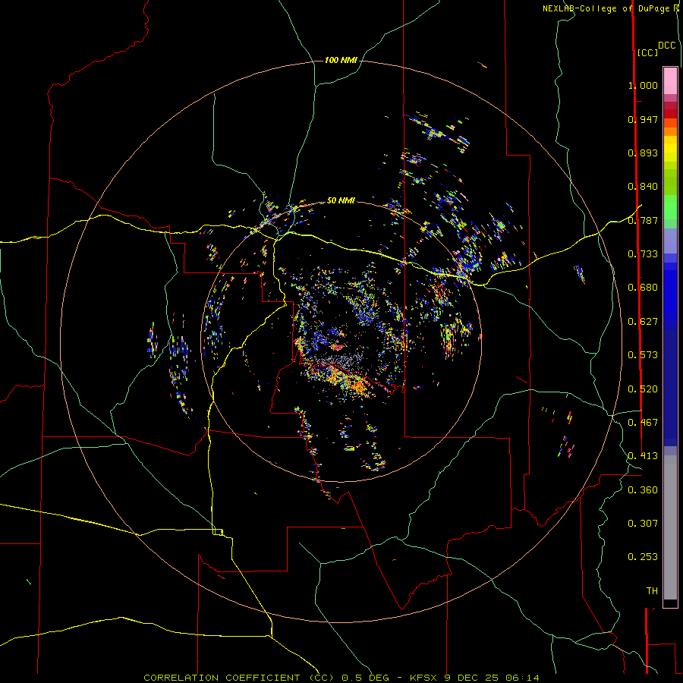Click the 0.787 scale value

[643, 220]
